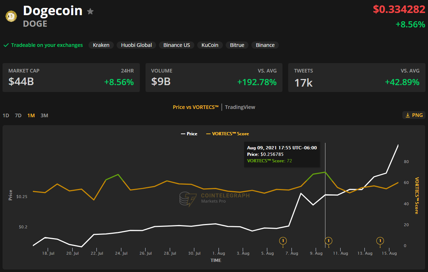Click the alert marker near 7 Aug

click(x=283, y=241)
